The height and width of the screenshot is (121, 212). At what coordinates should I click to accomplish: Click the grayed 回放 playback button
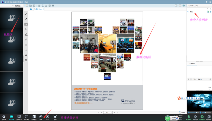point(47,117)
